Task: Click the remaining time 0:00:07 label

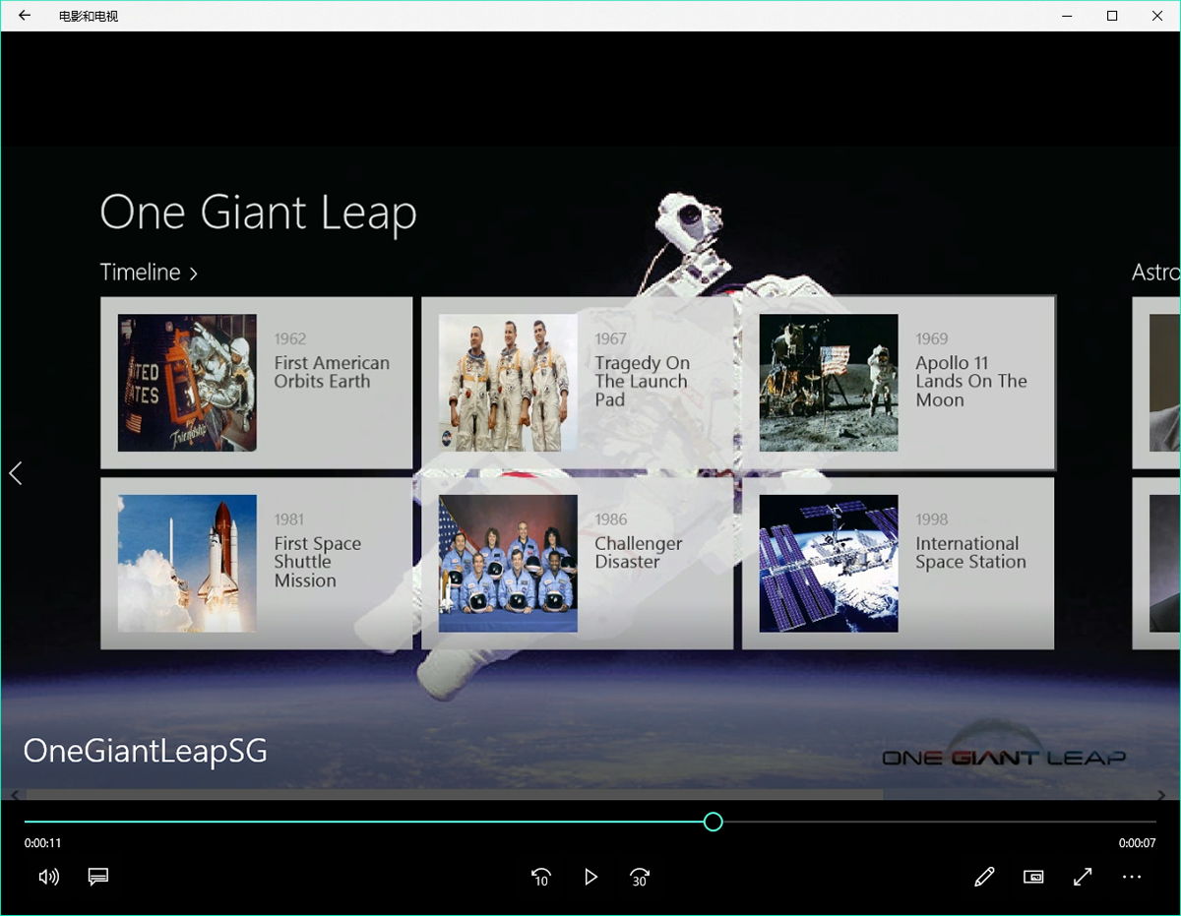Action: click(x=1137, y=843)
